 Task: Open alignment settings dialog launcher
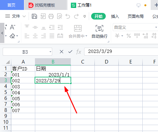(108, 42)
